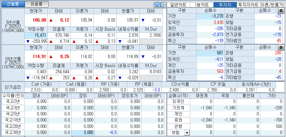
Task: Click the 순매수(억) table header
Action: pyautogui.click(x=179, y=96)
